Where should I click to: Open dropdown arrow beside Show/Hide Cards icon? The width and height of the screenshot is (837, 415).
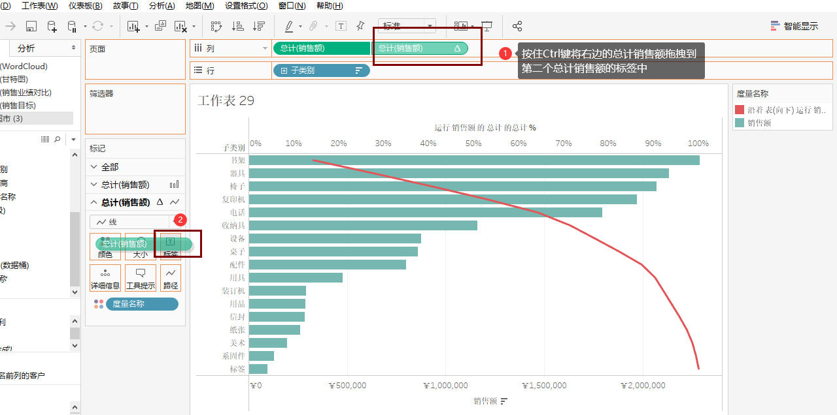click(472, 27)
